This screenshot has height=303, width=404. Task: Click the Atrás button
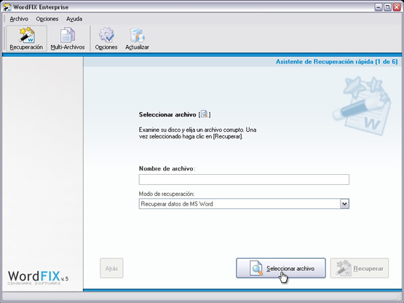tap(111, 268)
